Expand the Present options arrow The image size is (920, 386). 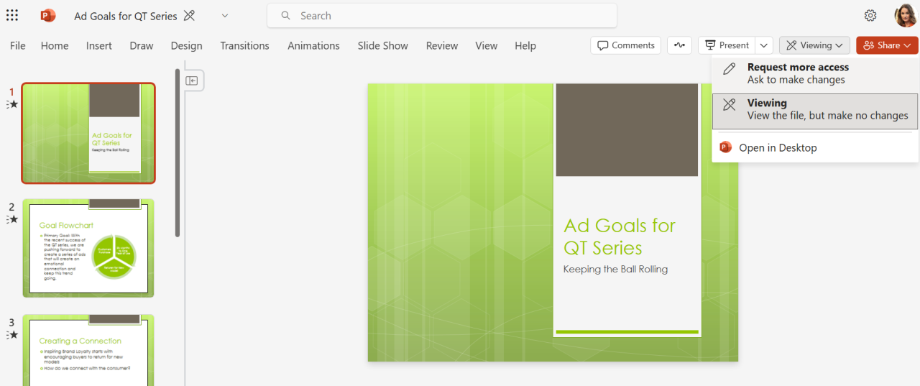tap(764, 45)
